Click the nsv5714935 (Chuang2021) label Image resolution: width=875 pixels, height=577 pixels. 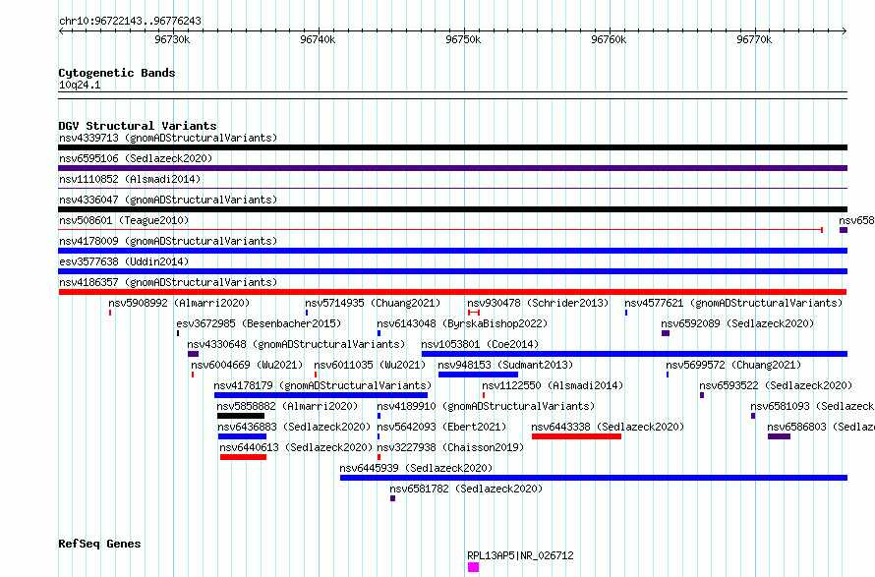373,303
